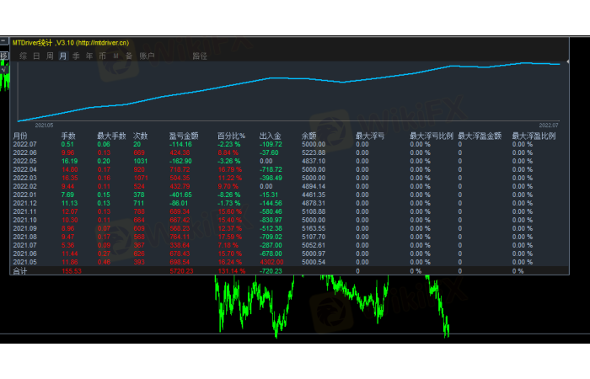
Task: Switch to the 年 yearly tab
Action: coord(89,56)
